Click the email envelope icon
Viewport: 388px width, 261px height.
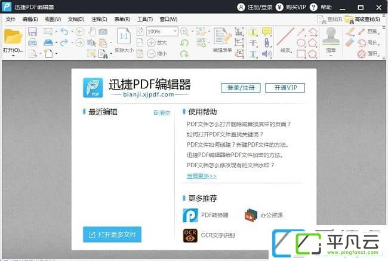pos(48,32)
